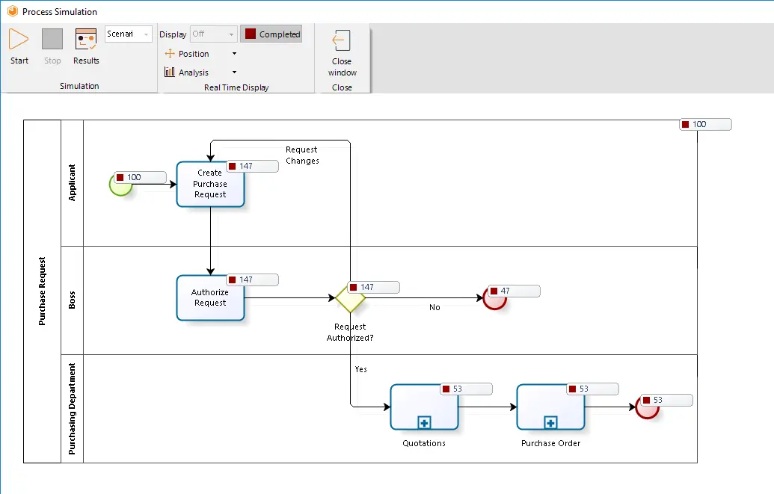Expand the Analysis dropdown arrow
774x494 pixels.
(x=235, y=72)
